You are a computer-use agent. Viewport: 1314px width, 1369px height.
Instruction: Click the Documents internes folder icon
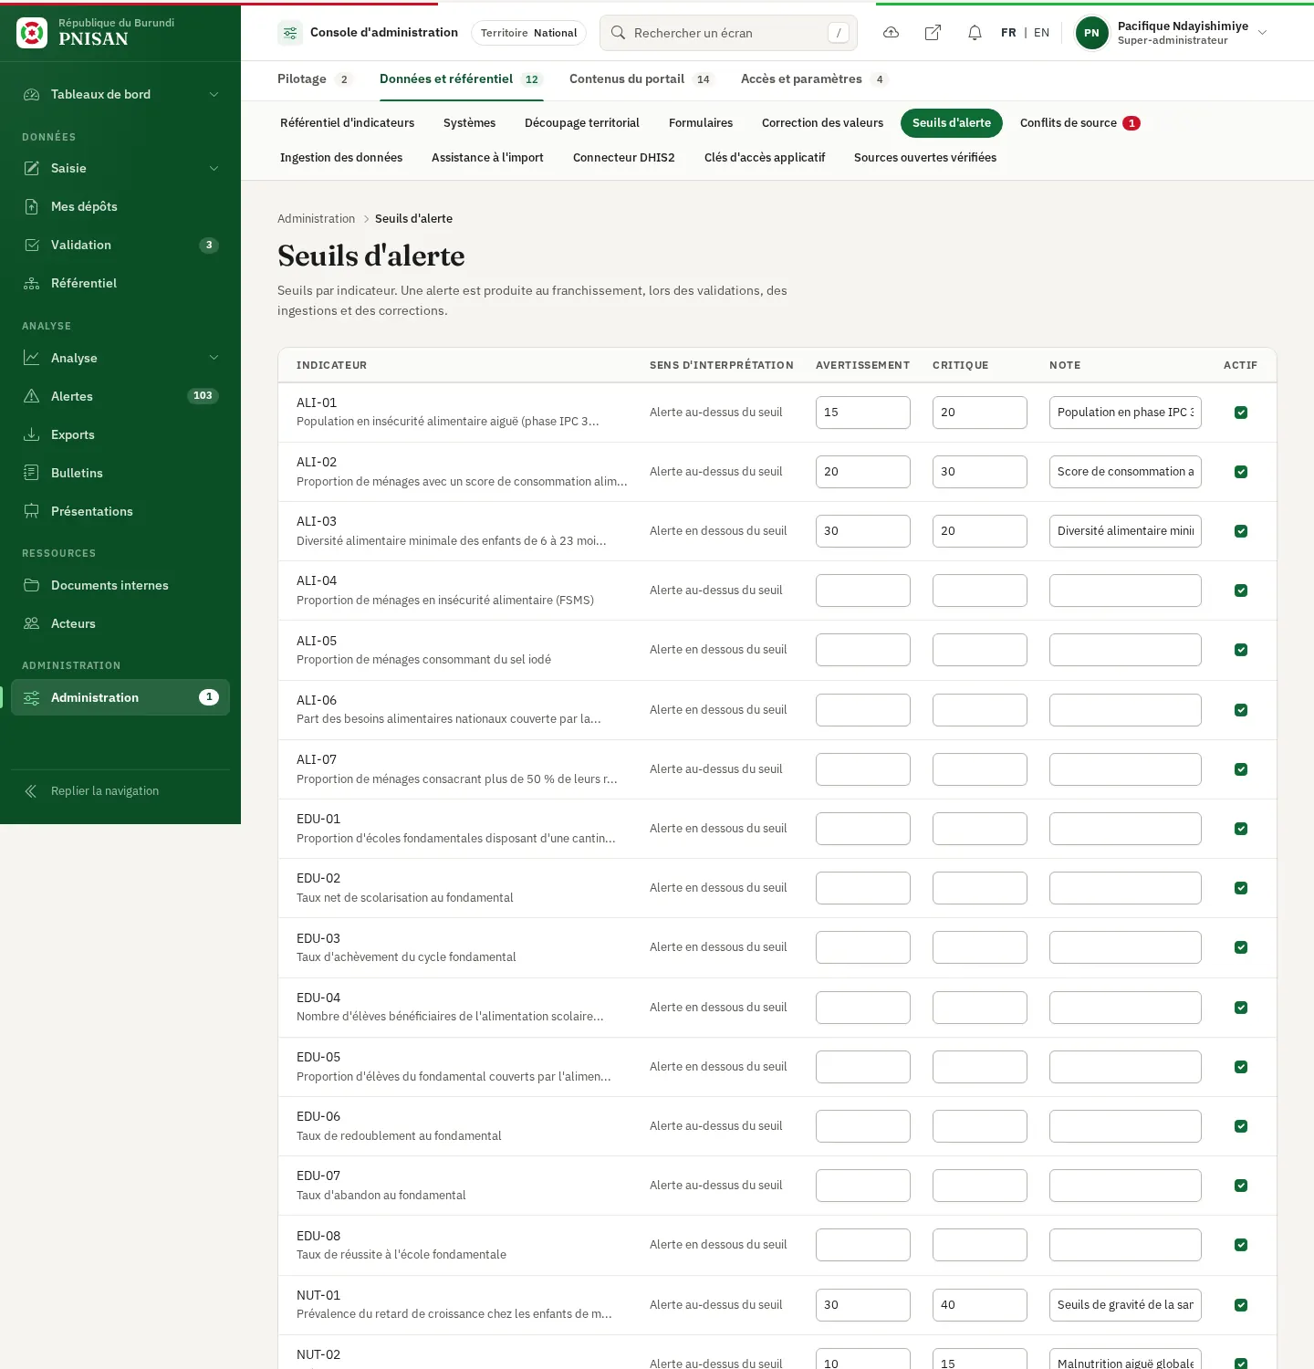[32, 585]
